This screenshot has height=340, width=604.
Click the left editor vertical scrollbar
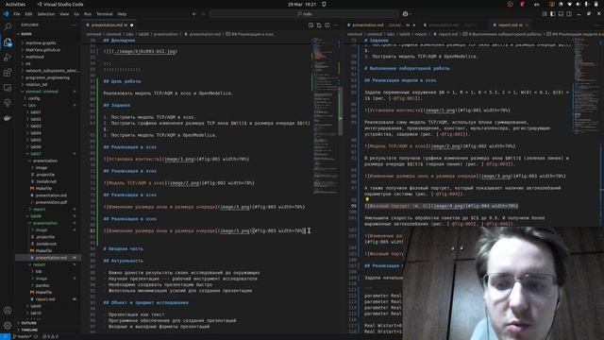pos(341,111)
